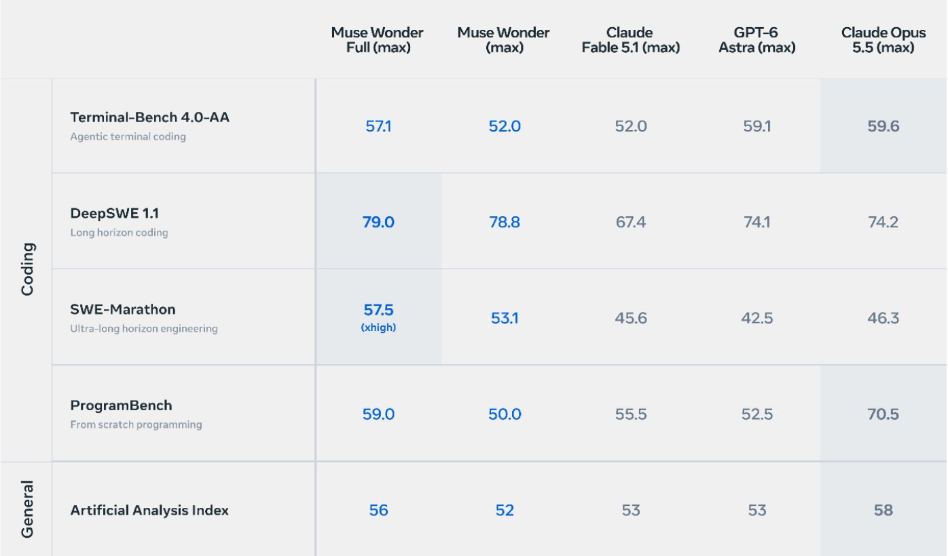Click the Muse Wonder Full (max) column header
Image resolution: width=948 pixels, height=556 pixels.
click(x=378, y=40)
